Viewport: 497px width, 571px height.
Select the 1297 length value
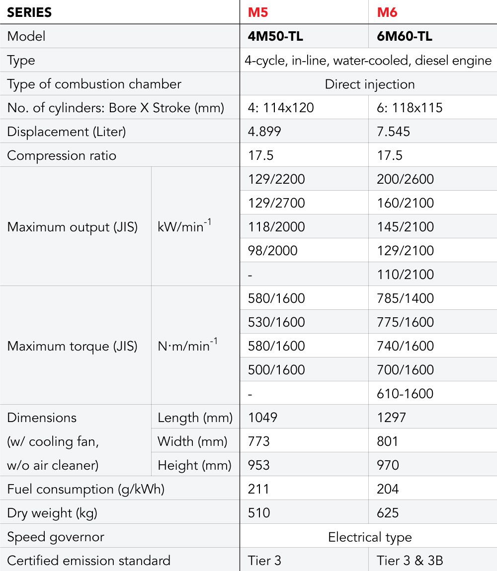click(391, 418)
